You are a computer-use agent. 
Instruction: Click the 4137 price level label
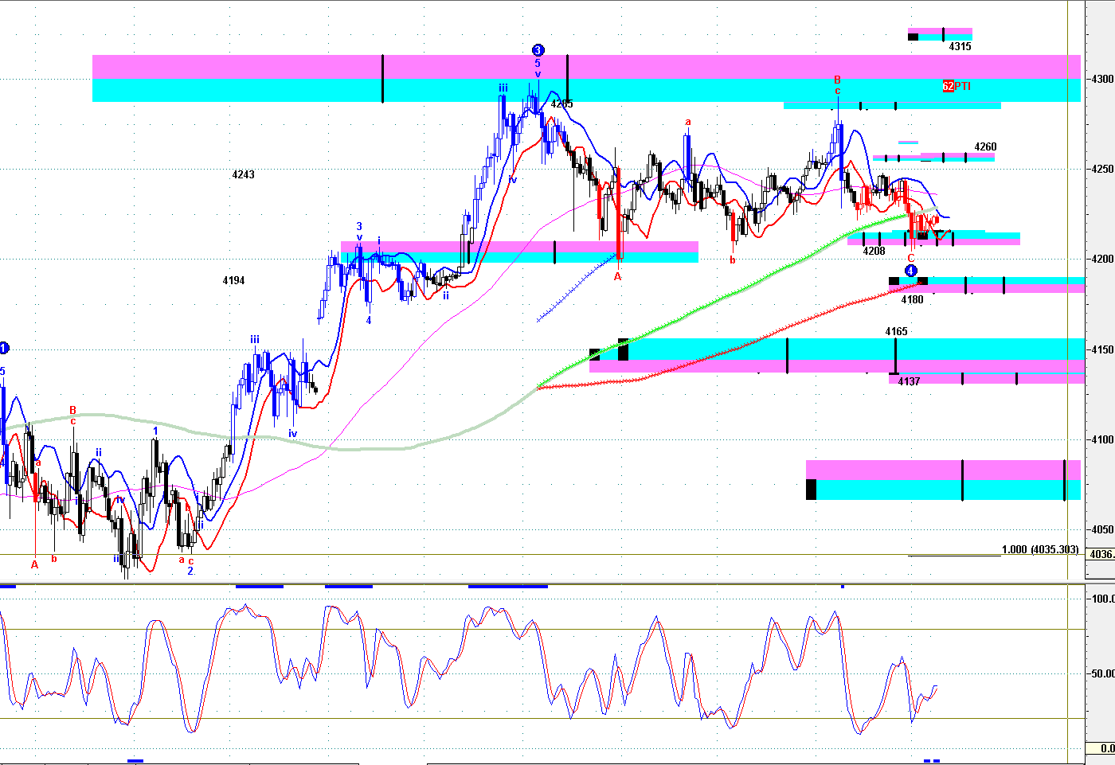(x=909, y=382)
